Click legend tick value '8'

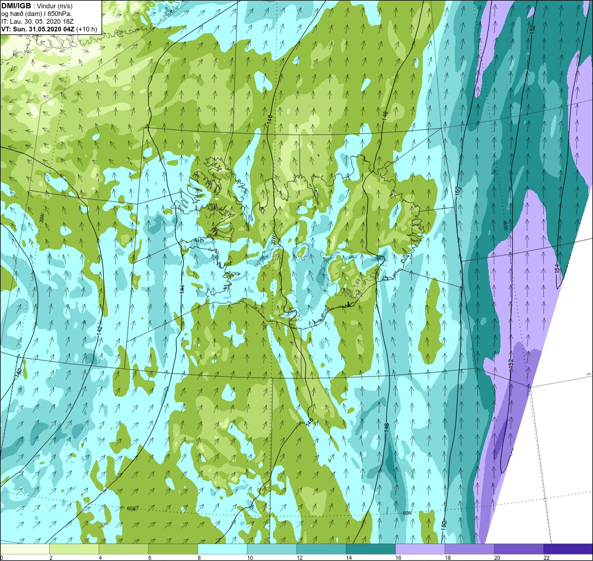coord(199,557)
